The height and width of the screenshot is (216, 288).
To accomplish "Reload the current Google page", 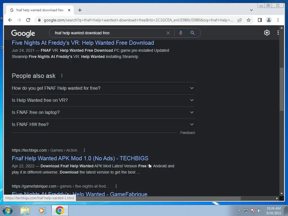I will pos(28,20).
